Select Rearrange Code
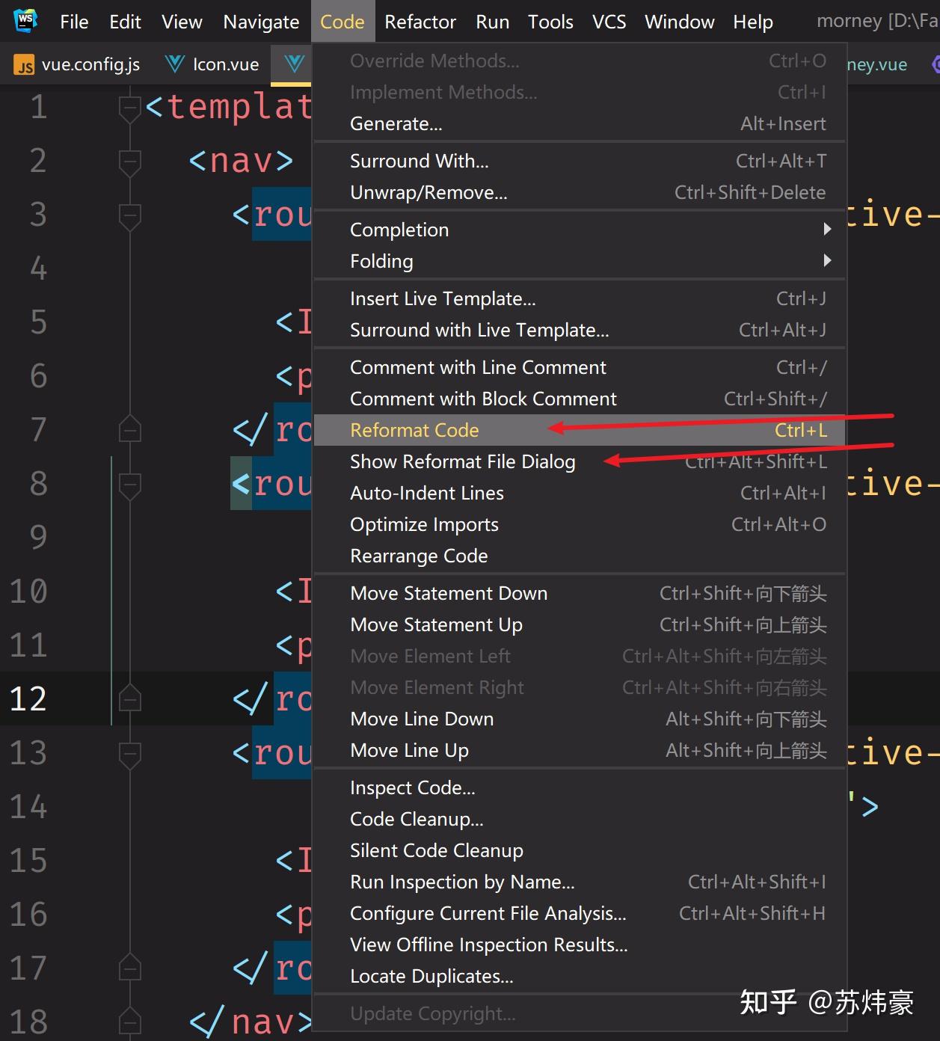This screenshot has height=1041, width=940. point(580,556)
